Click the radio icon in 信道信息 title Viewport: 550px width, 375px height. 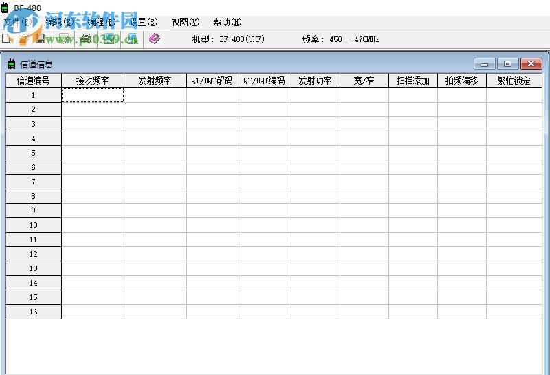(x=12, y=64)
